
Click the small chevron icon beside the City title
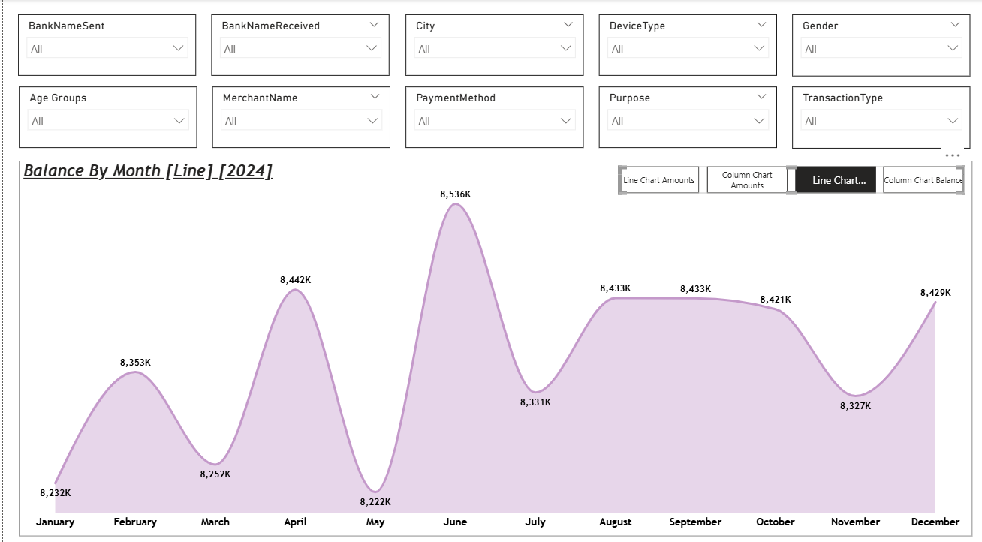coord(568,25)
